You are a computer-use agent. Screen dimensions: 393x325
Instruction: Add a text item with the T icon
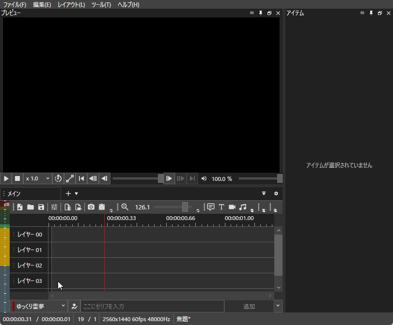point(221,207)
